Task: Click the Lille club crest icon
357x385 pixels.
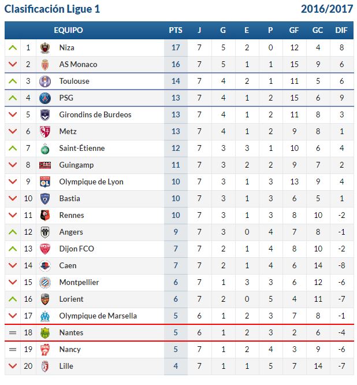Action: (45, 367)
